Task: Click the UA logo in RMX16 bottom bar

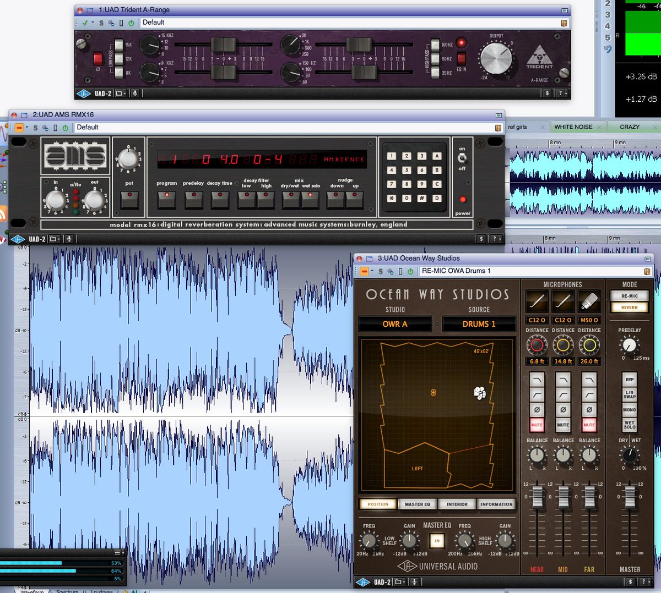Action: (x=18, y=239)
